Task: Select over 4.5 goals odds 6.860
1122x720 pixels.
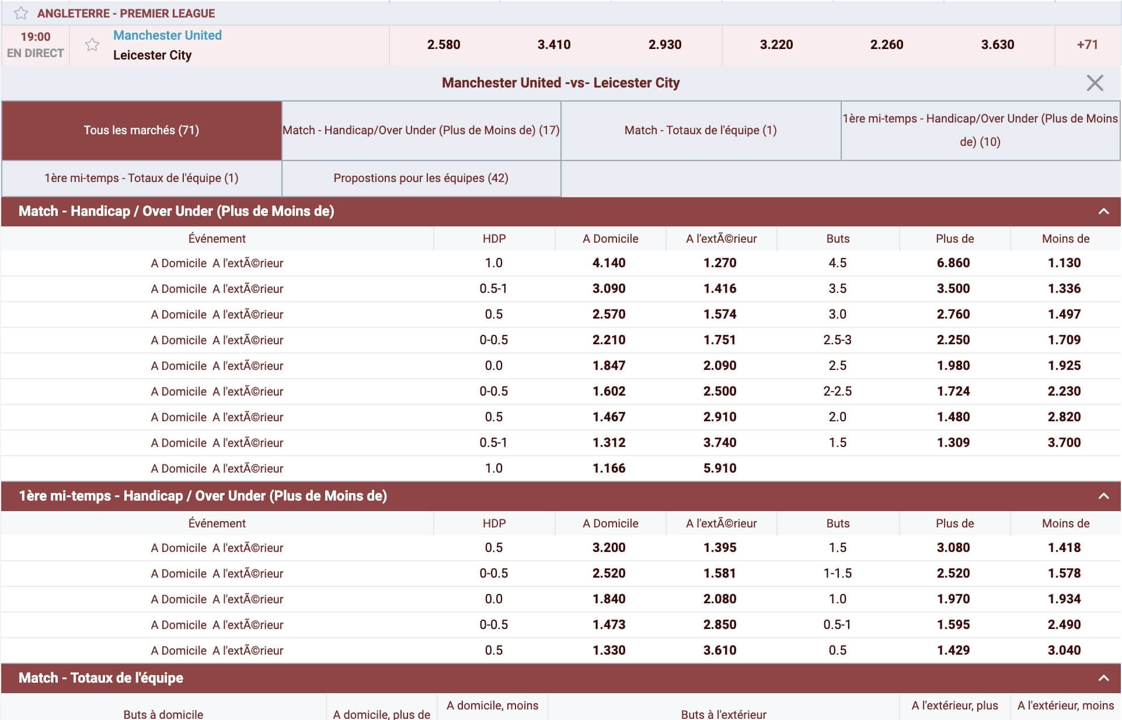Action: (x=953, y=263)
